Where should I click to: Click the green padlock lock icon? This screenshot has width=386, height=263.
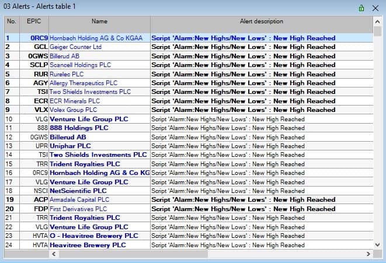click(362, 8)
